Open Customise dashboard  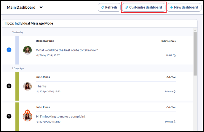(x=144, y=7)
